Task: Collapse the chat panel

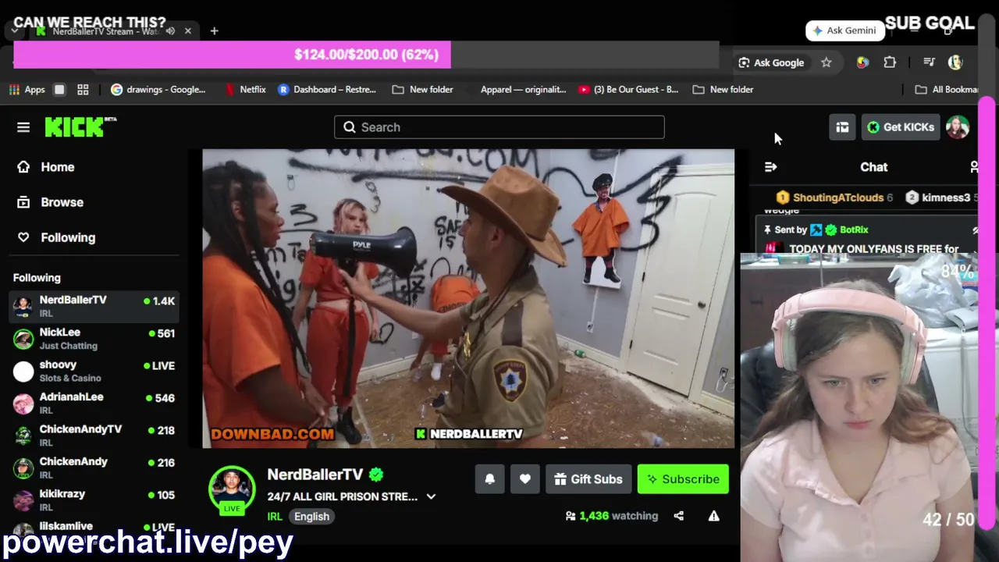Action: (771, 167)
